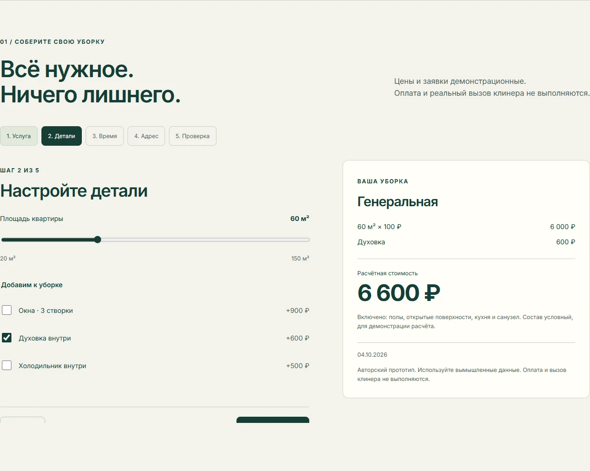Click the 600 ₽ summary amount
This screenshot has height=471, width=590.
(566, 242)
